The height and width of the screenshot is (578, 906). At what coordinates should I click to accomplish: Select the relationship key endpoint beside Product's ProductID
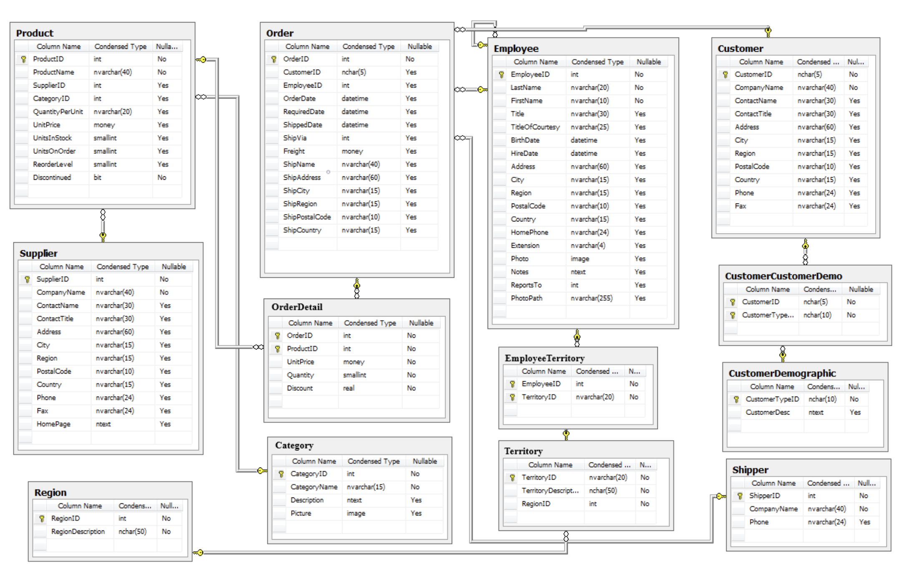201,60
